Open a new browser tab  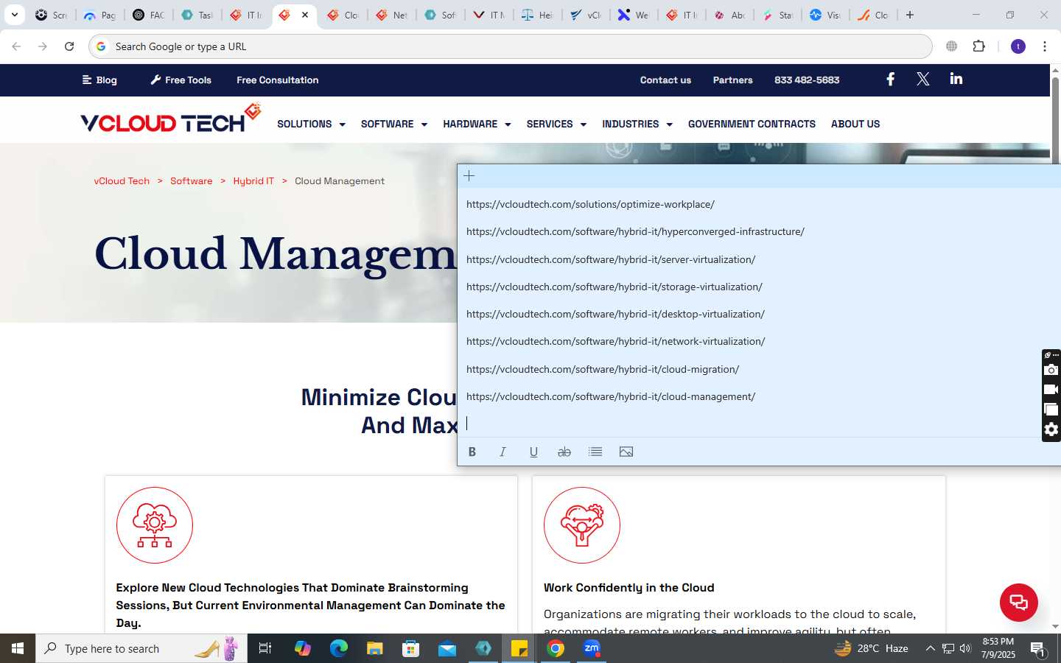(910, 15)
